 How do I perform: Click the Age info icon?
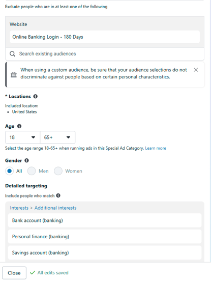(19, 126)
